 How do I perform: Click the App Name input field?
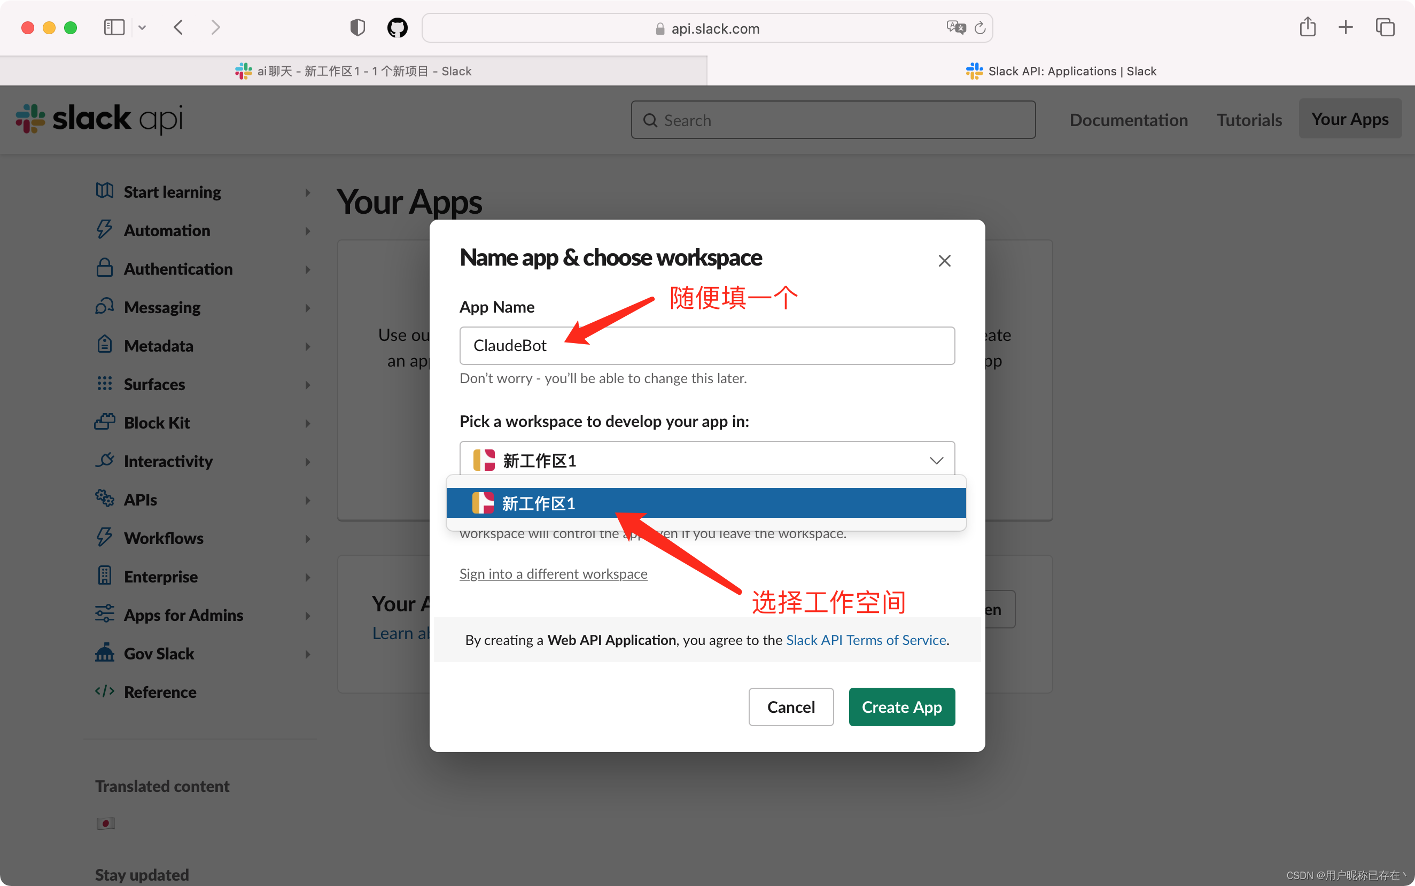706,344
